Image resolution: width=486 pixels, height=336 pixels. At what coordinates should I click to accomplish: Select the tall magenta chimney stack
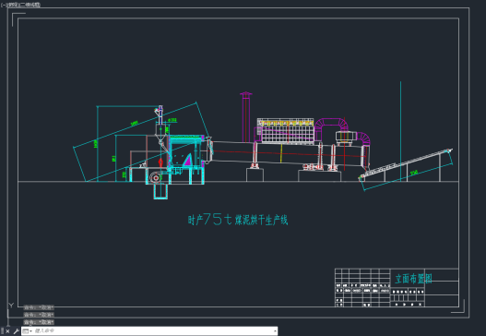[246, 117]
